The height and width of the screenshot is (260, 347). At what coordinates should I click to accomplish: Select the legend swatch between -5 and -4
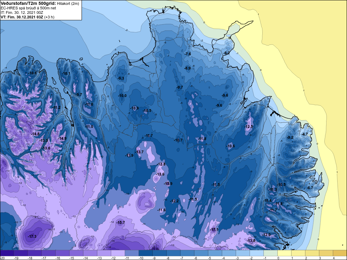tap(215, 253)
